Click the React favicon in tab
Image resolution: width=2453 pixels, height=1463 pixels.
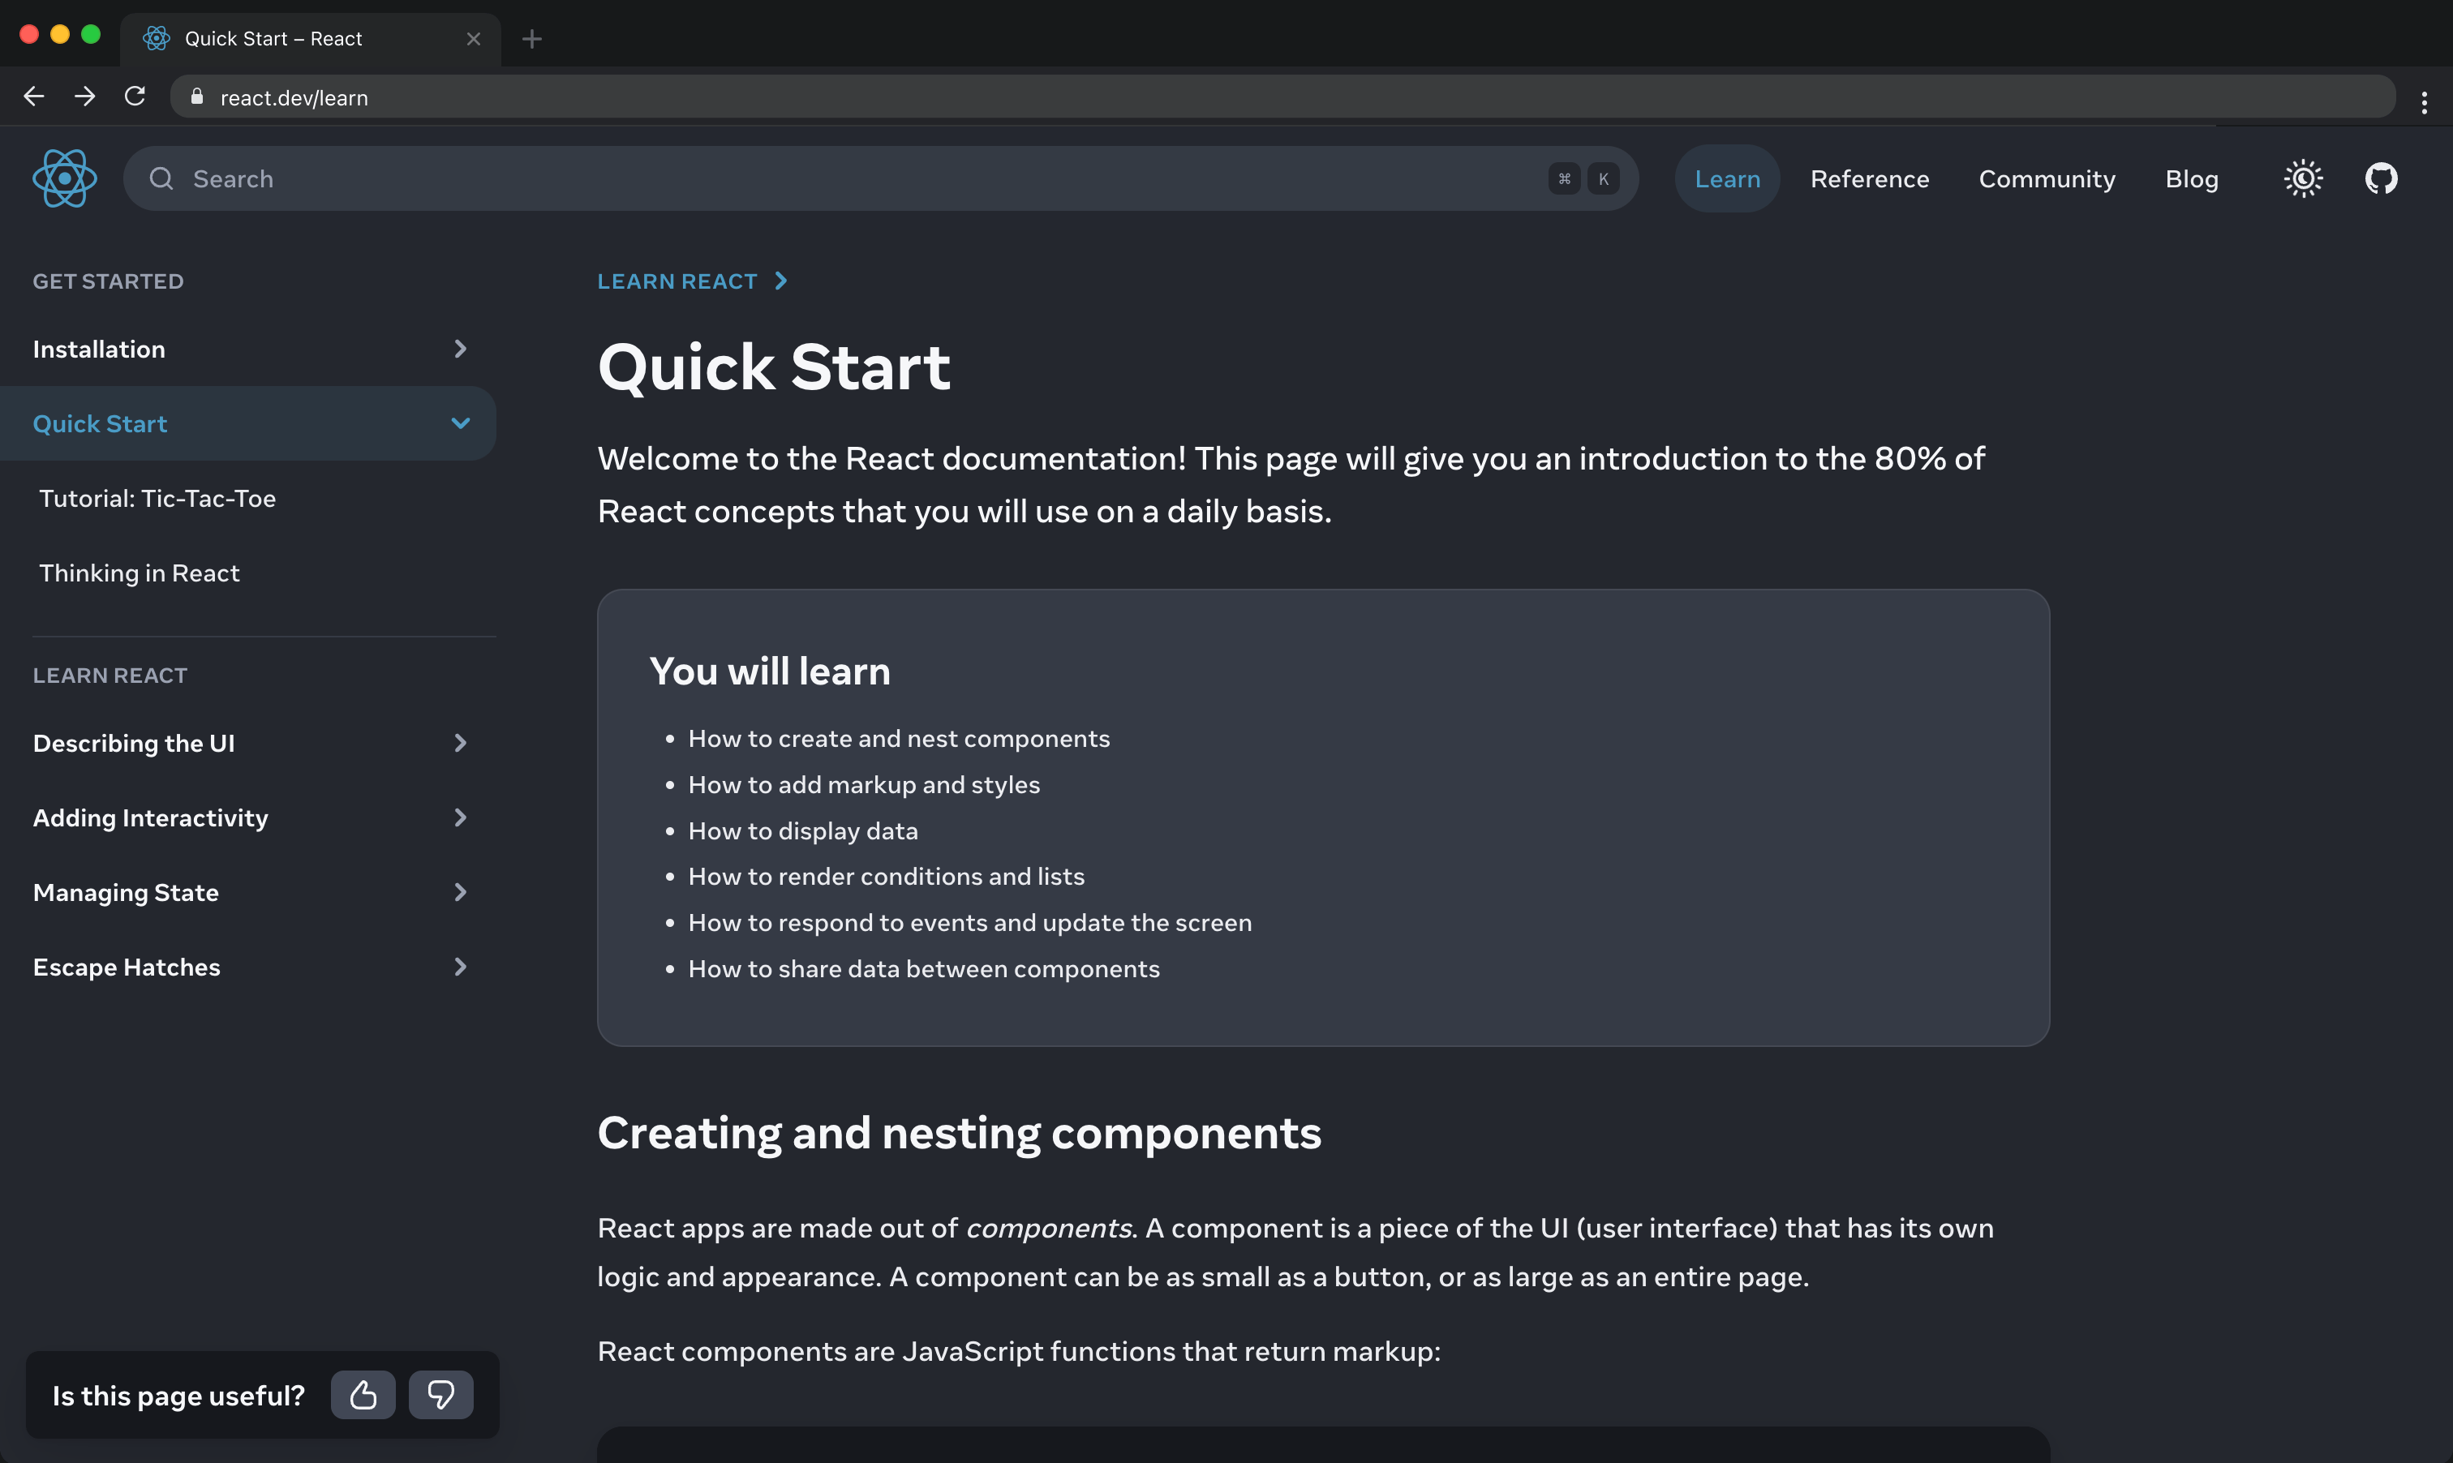pos(156,38)
